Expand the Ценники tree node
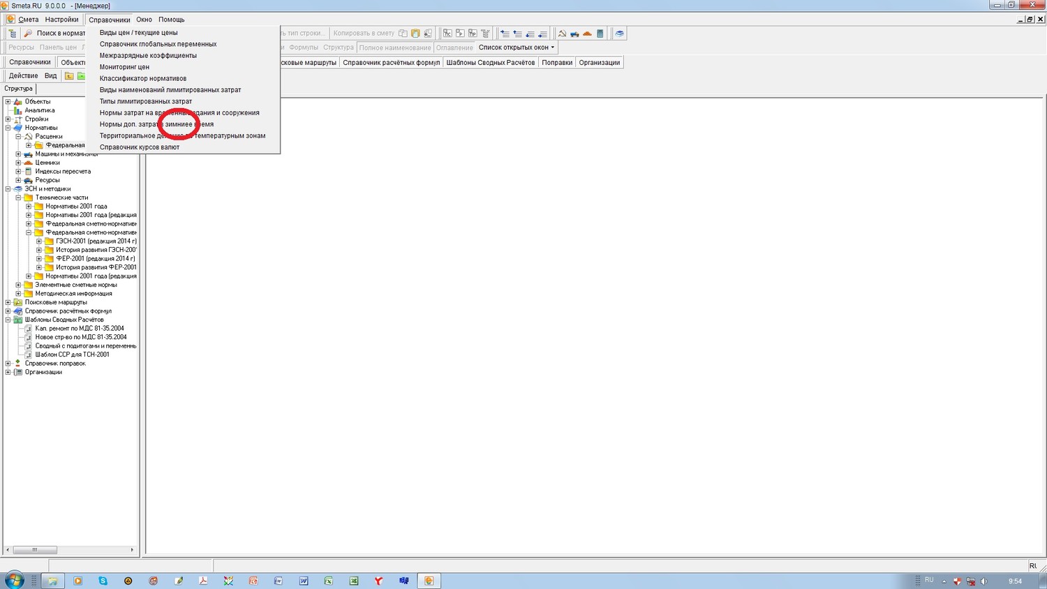This screenshot has height=589, width=1047. 19,163
